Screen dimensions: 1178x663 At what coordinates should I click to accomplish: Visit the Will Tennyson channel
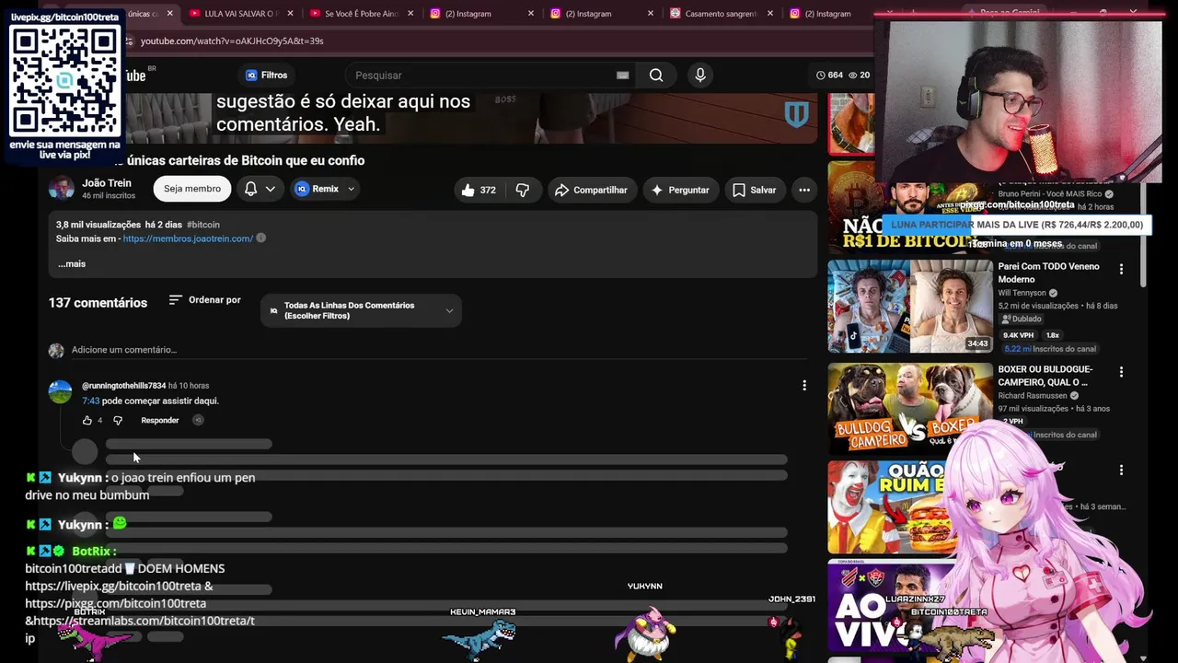pos(1022,294)
